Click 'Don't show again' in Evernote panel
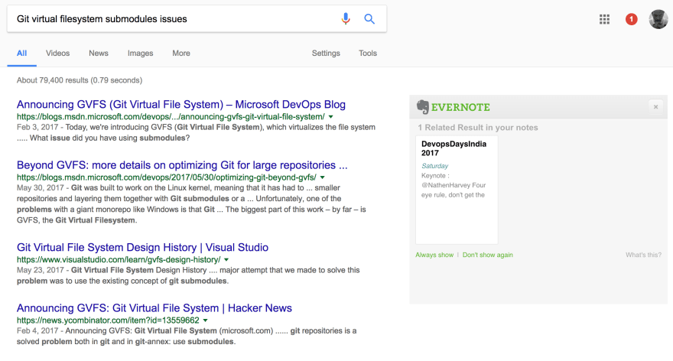Image resolution: width=673 pixels, height=361 pixels. 488,255
